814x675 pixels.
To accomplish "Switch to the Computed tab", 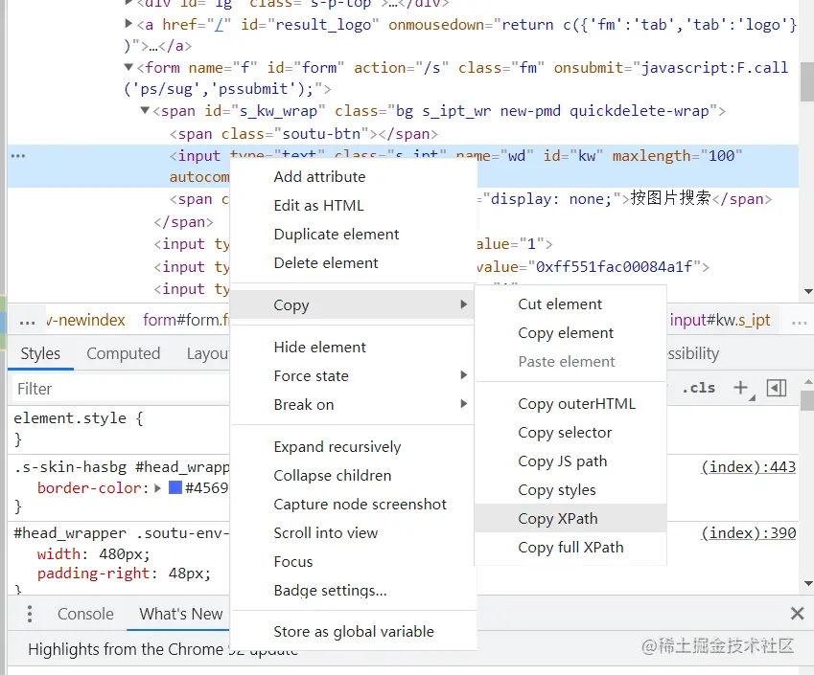I will click(123, 353).
